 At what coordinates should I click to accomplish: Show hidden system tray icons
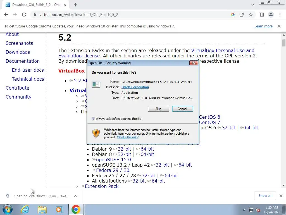244,210
